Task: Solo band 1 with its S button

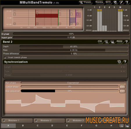Action: [x=15, y=14]
